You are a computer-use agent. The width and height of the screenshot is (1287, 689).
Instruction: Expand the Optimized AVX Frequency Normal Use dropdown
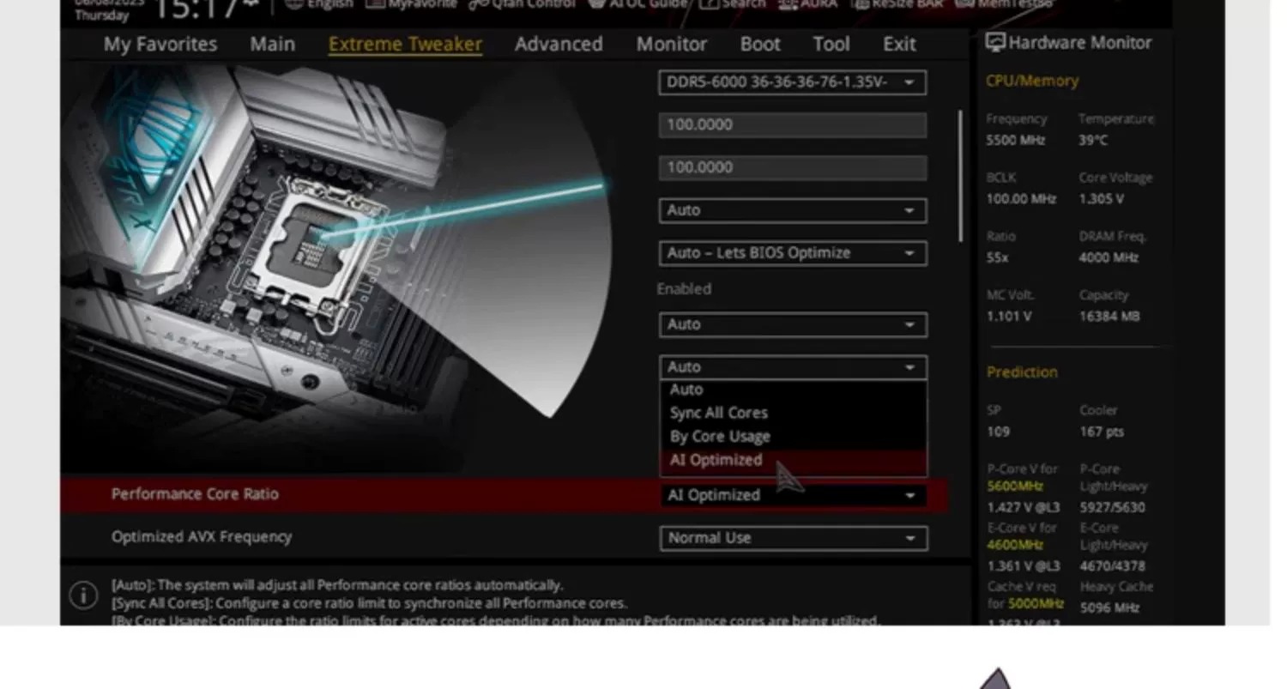click(793, 538)
